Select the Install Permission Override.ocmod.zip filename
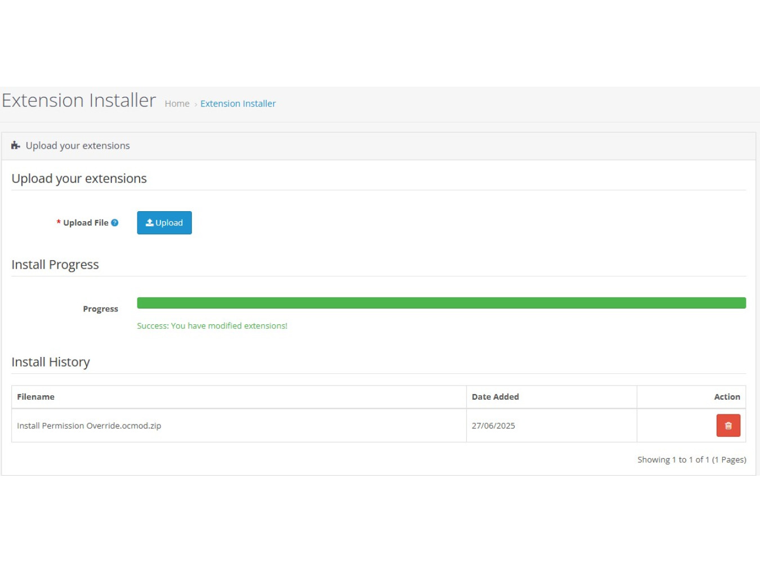 (x=89, y=426)
